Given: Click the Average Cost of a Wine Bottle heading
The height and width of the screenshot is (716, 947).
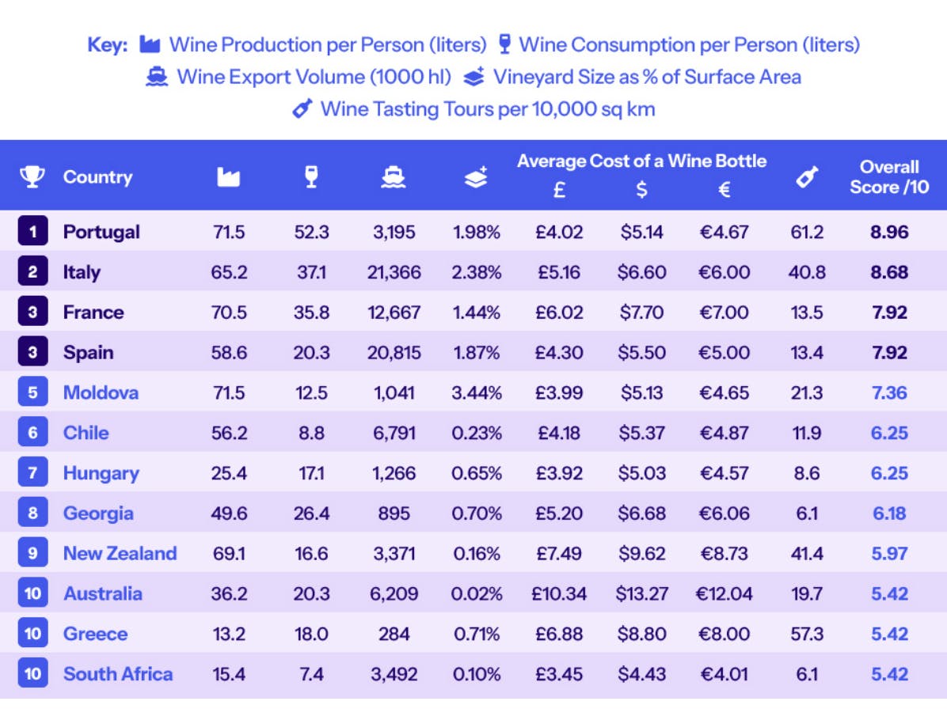Looking at the screenshot, I should 641,161.
